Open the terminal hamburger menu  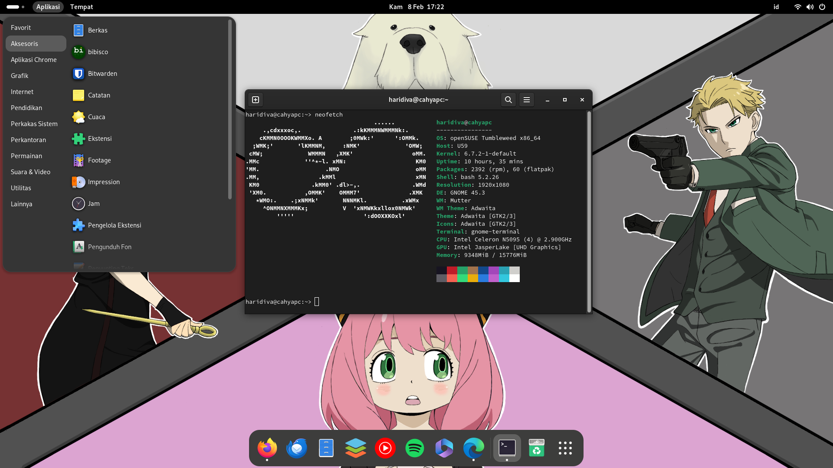(x=527, y=100)
